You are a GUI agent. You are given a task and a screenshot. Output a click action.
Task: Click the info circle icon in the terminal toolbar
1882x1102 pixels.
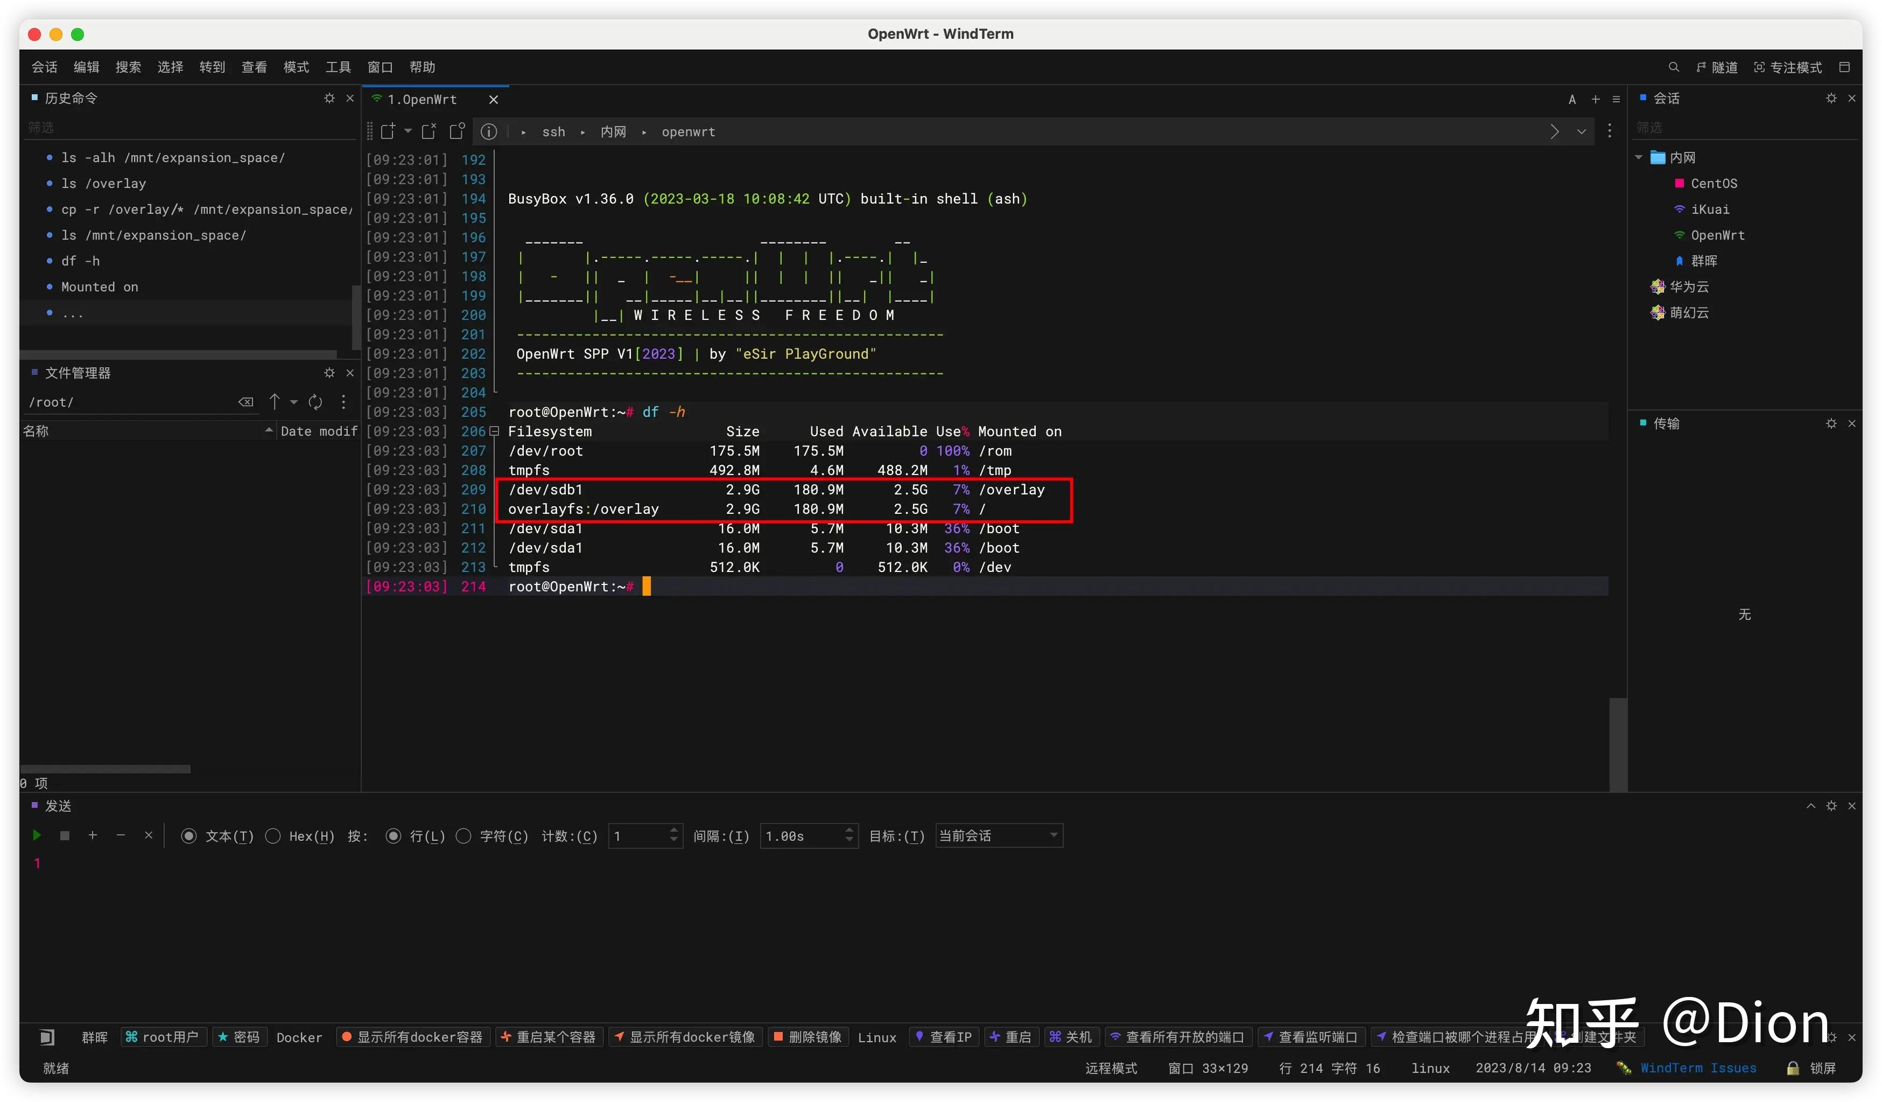coord(488,131)
